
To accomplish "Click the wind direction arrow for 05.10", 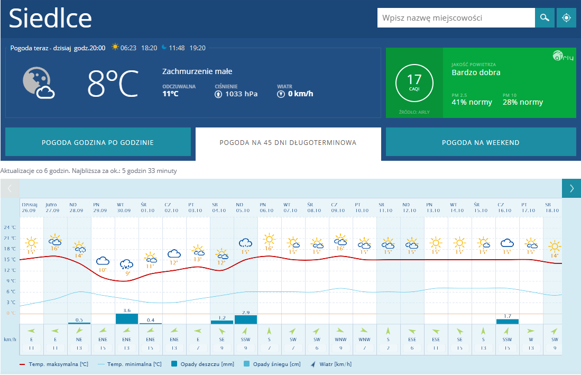I will click(x=245, y=332).
